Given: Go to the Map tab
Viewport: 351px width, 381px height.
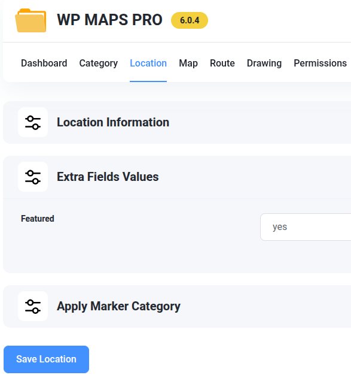Looking at the screenshot, I should [188, 63].
